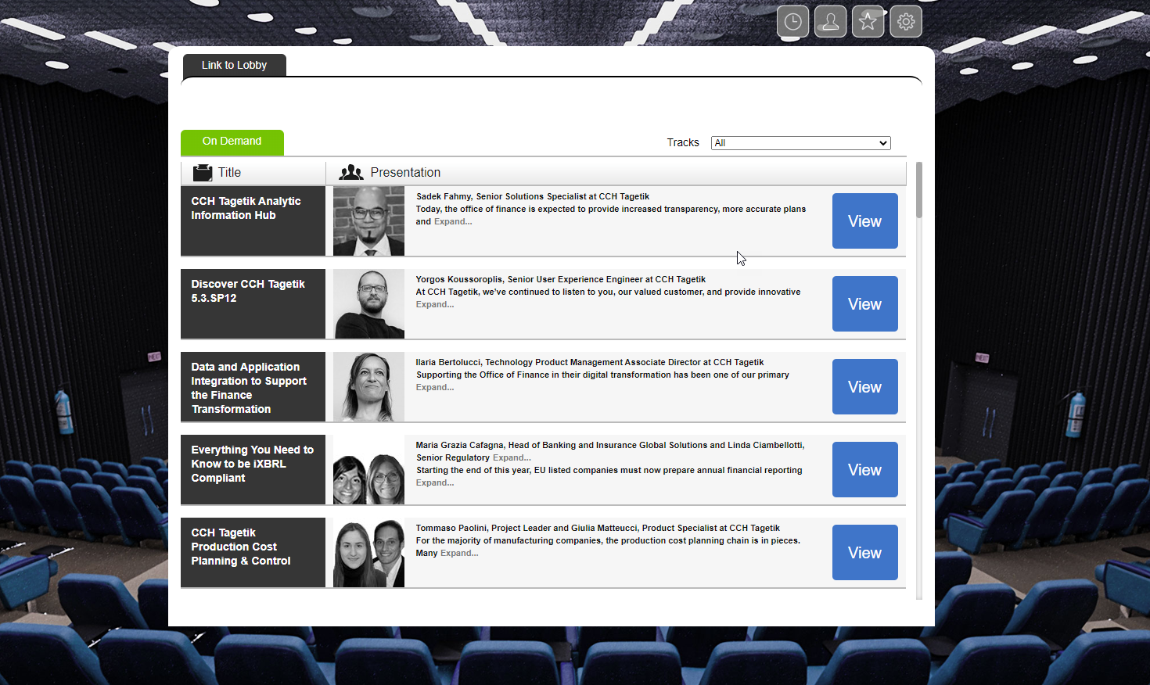The width and height of the screenshot is (1150, 685).
Task: Open the user profile icon
Action: [x=830, y=22]
